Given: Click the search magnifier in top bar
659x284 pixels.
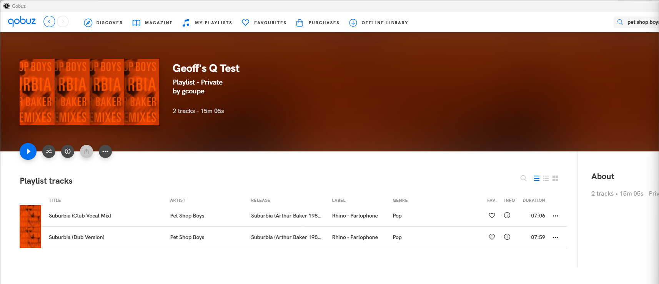Looking at the screenshot, I should click(x=620, y=22).
